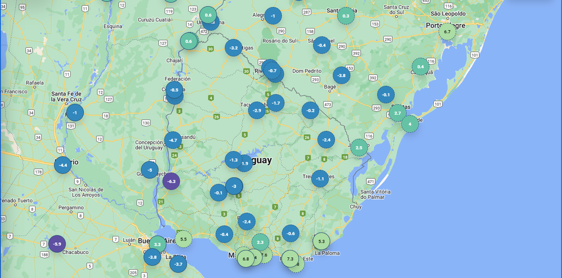Screen dimensions: 562x278
Task: Click the 1.9 marker over Uruguay label
Action: point(246,163)
